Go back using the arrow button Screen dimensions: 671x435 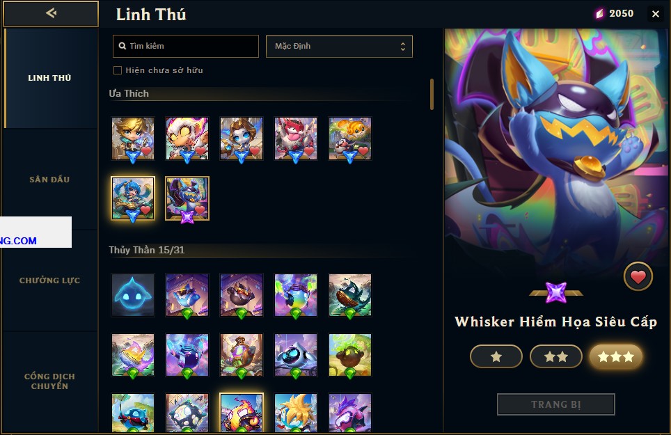coord(51,13)
